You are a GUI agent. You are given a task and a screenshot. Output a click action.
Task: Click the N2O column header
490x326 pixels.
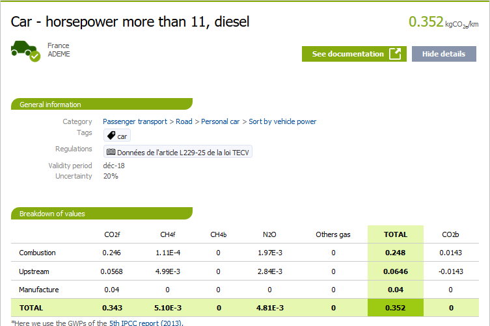269,234
